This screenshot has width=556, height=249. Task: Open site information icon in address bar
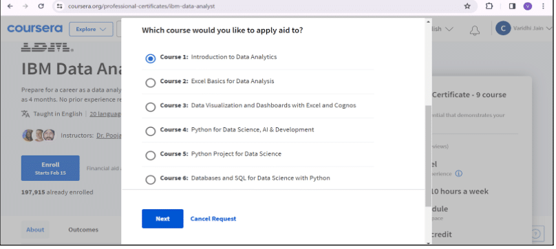click(60, 6)
